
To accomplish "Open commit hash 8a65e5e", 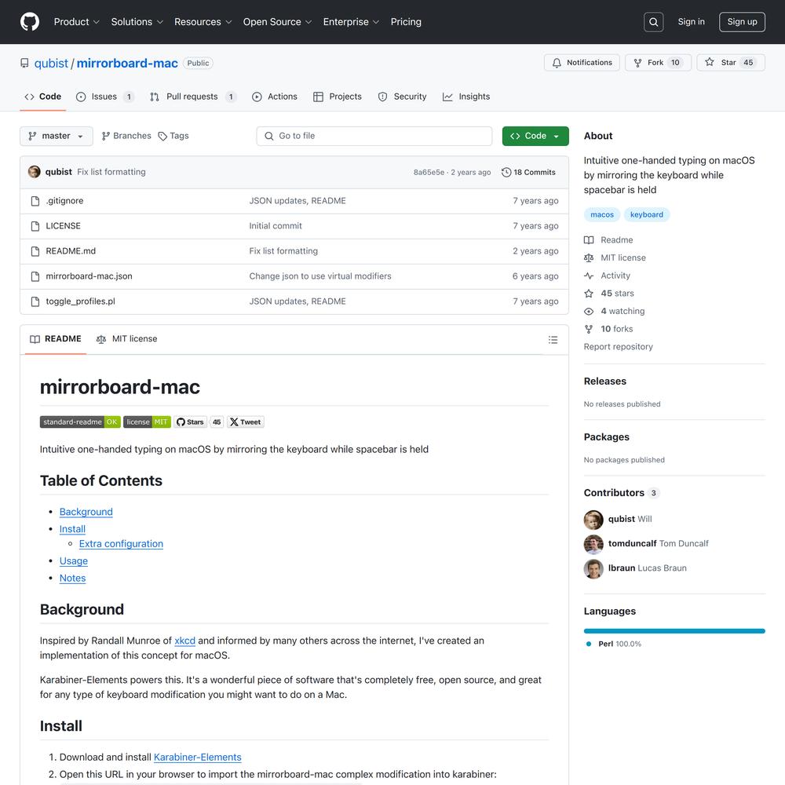I will [x=429, y=173].
